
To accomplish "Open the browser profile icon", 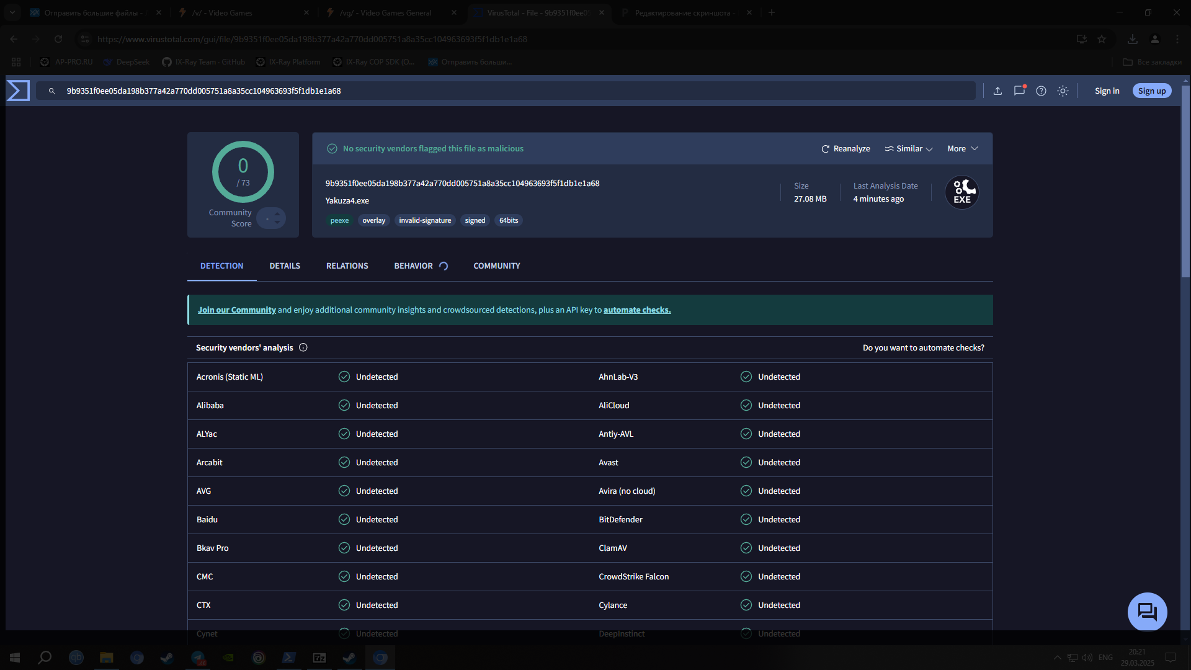I will pos(1155,39).
